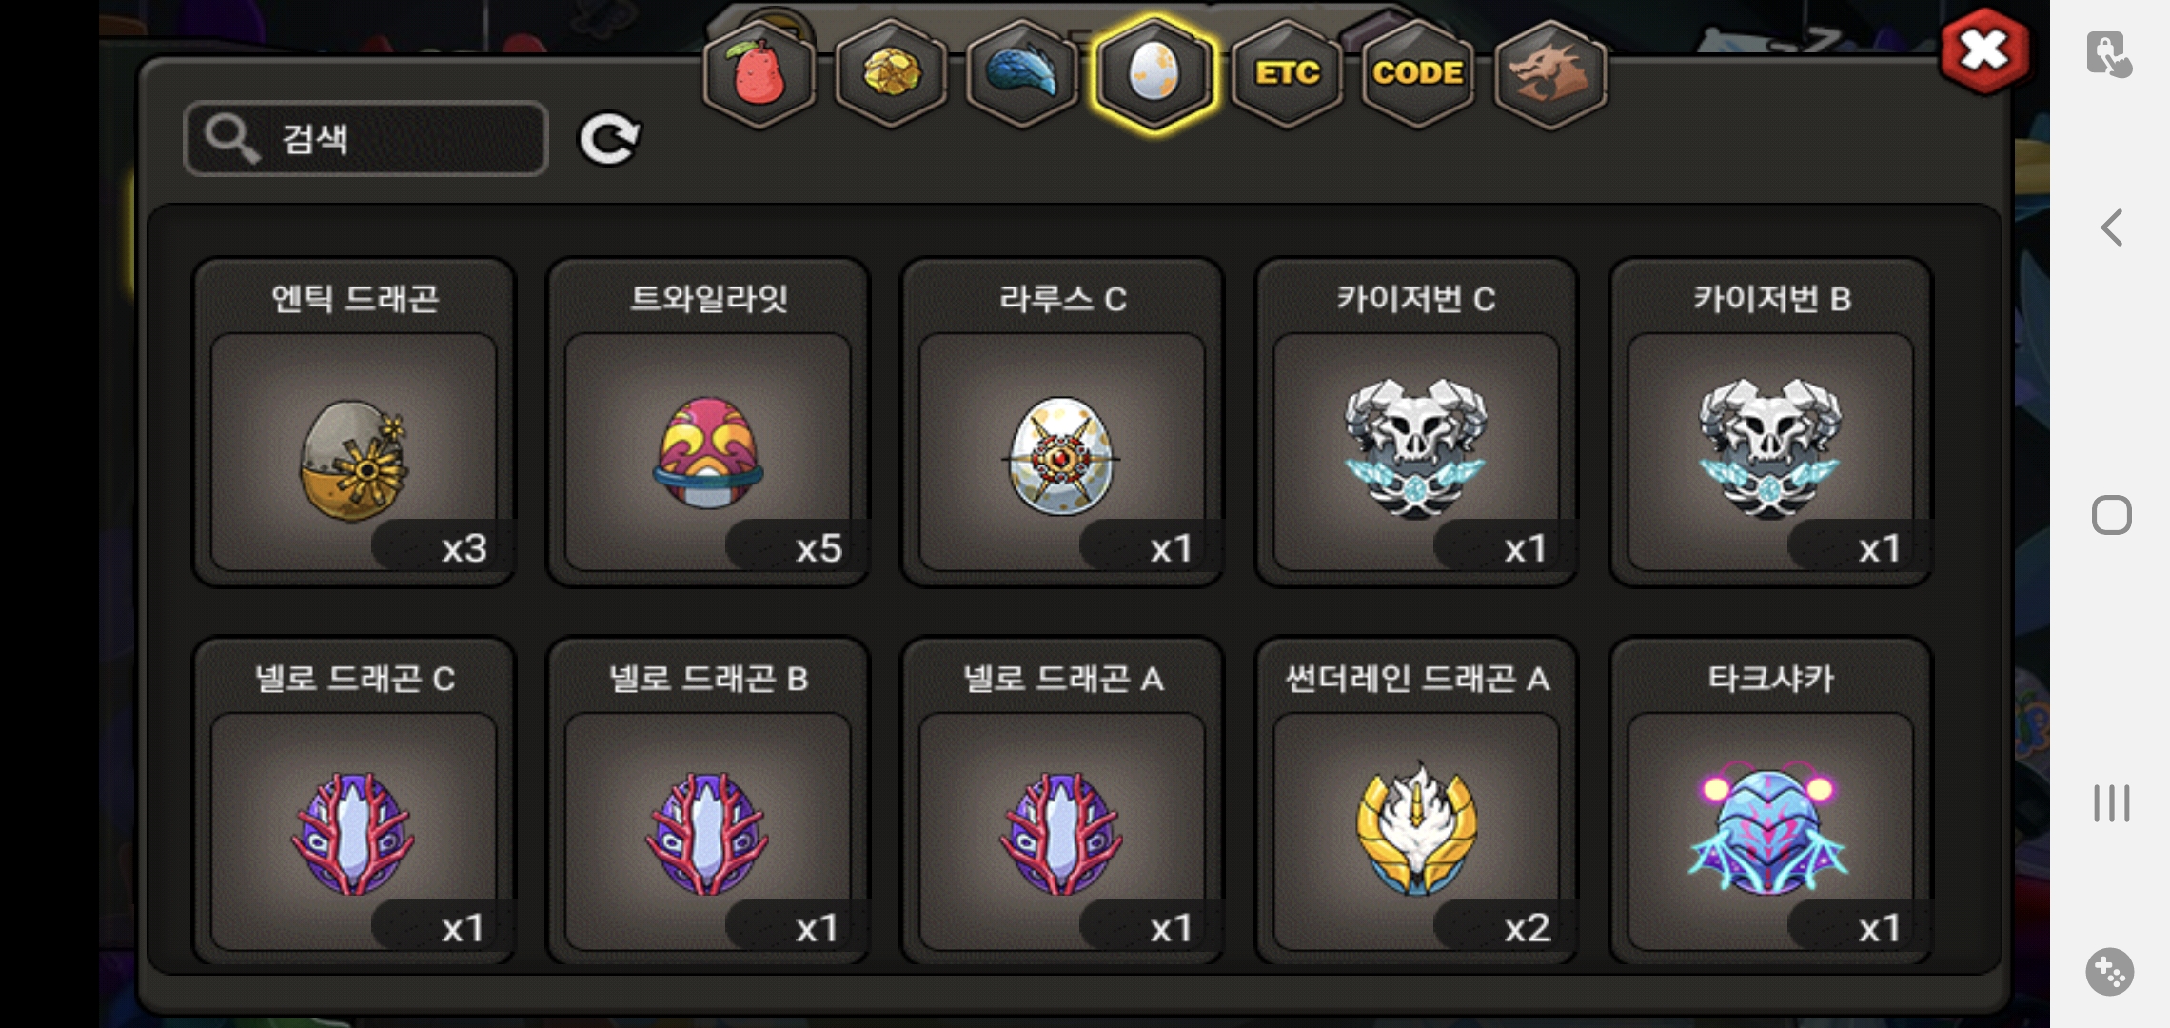Open the blue dragon scale tab

[x=1021, y=73]
